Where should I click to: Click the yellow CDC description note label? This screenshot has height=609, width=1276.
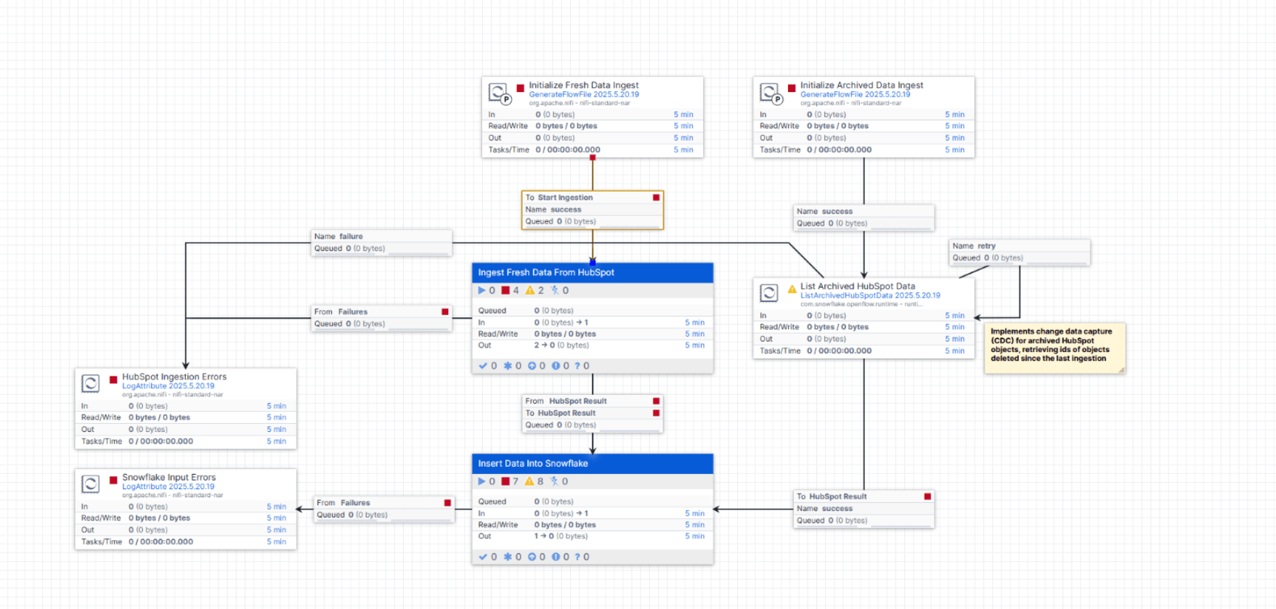1054,348
